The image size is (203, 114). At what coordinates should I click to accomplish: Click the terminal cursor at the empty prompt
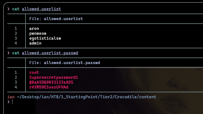(x=12, y=102)
